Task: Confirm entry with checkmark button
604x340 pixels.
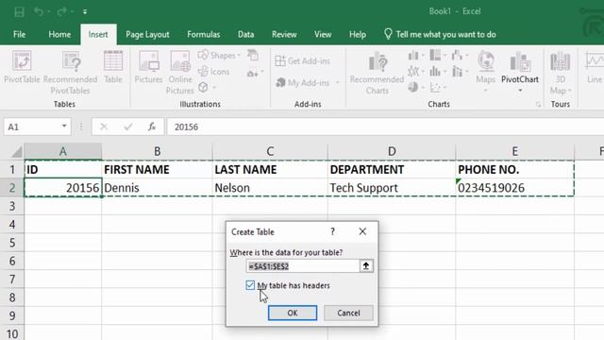Action: [x=128, y=127]
